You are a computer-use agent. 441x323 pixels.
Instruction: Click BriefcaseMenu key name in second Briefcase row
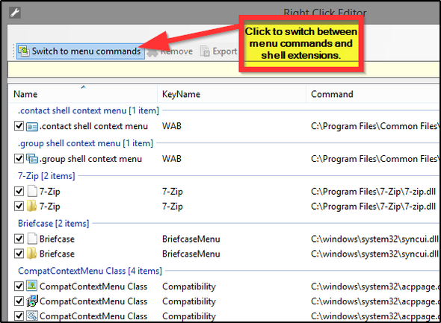pos(191,254)
